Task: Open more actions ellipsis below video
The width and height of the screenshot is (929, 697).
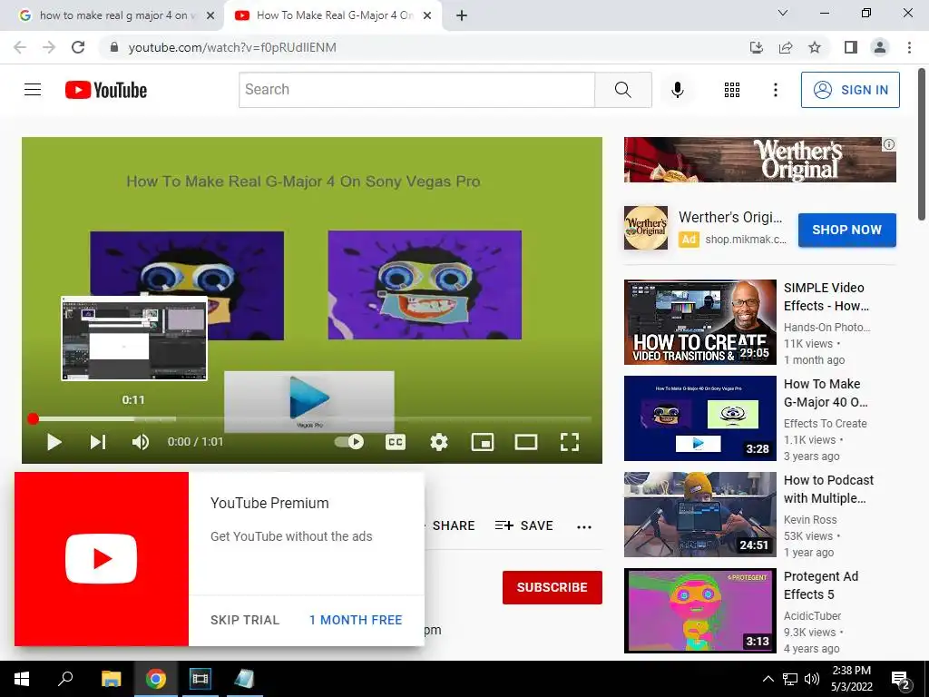Action: point(584,526)
